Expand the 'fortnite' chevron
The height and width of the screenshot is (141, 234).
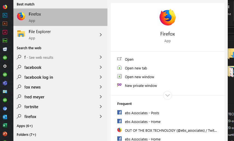click(101, 107)
